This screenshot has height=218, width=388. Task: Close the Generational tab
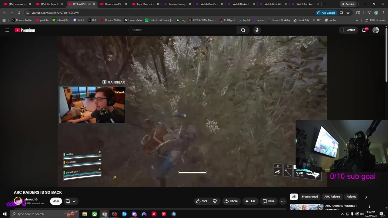126,4
